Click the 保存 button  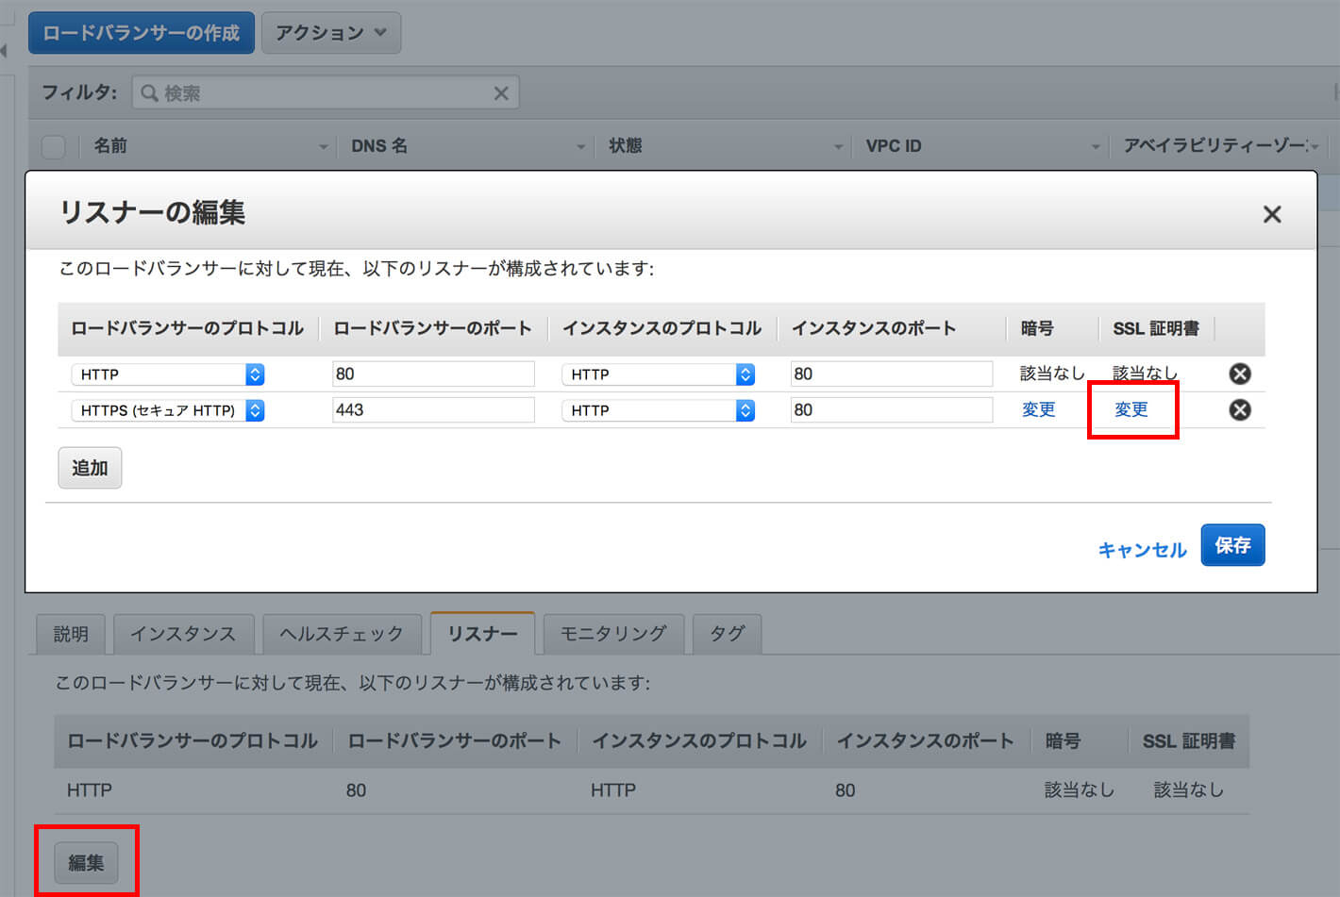pos(1232,545)
